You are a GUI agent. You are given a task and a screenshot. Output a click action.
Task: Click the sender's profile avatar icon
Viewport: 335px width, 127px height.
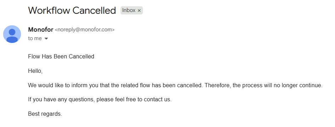coord(12,34)
